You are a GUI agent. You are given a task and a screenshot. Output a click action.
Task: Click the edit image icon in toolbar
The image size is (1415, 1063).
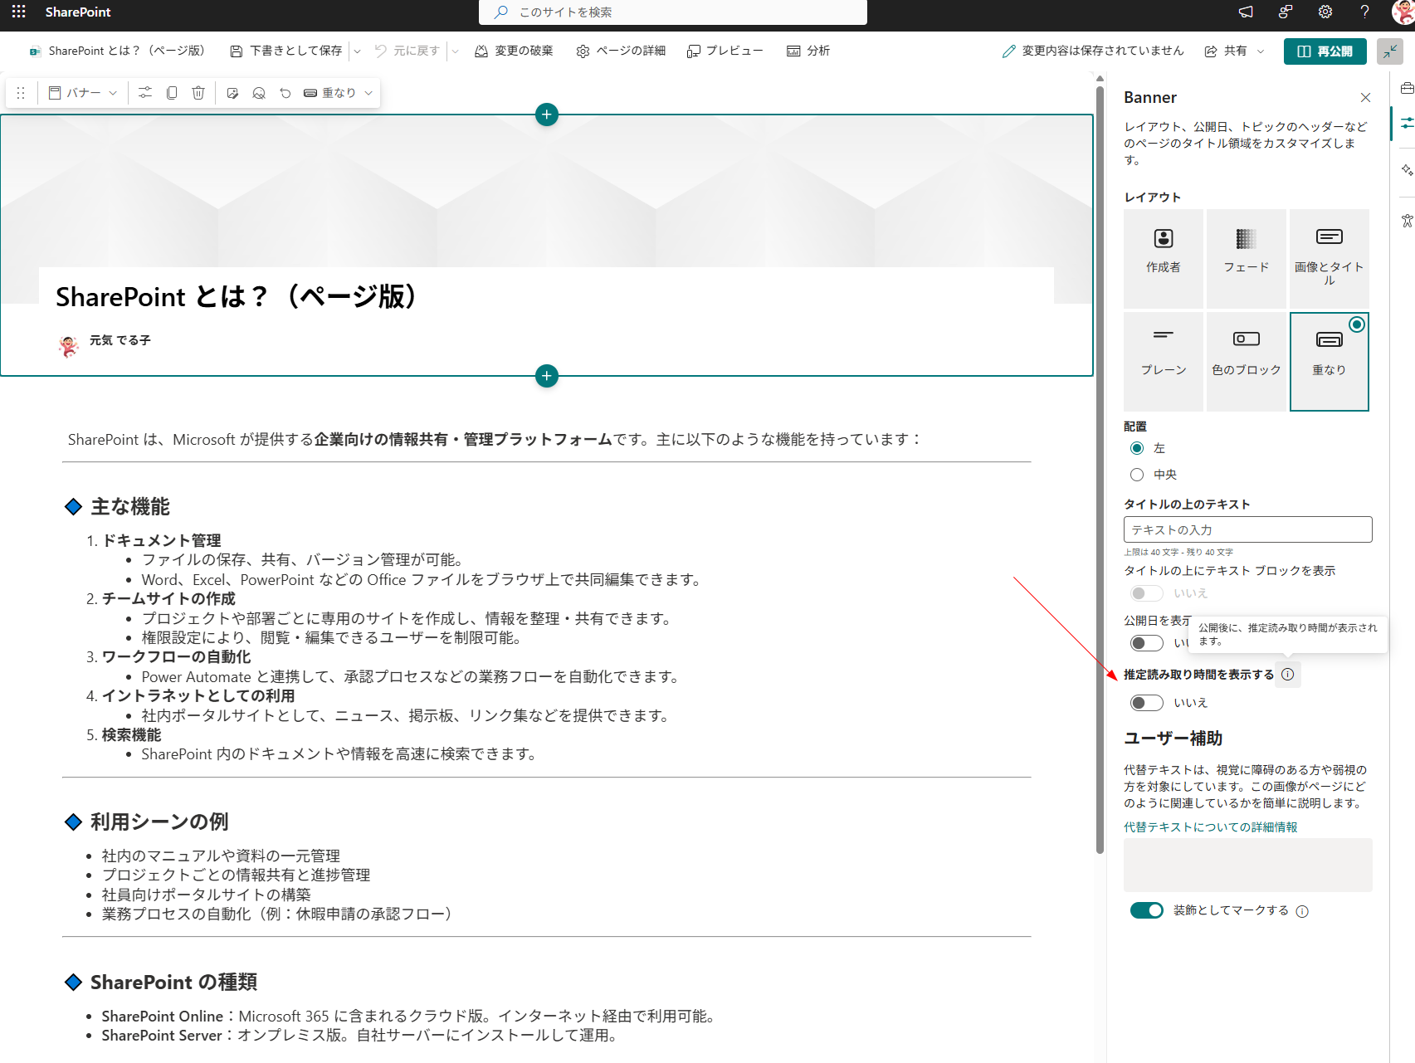(x=232, y=93)
